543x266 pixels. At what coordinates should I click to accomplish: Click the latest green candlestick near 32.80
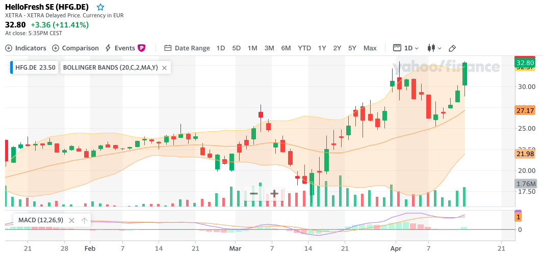[464, 74]
